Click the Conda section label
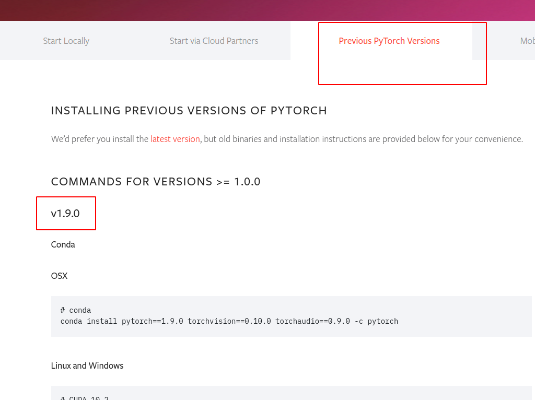The image size is (535, 400). (x=63, y=244)
